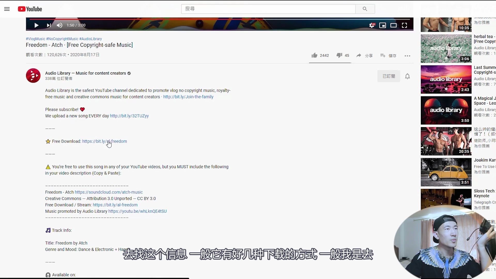Open the HD settings gear in player
The image size is (496, 279).
tap(372, 25)
